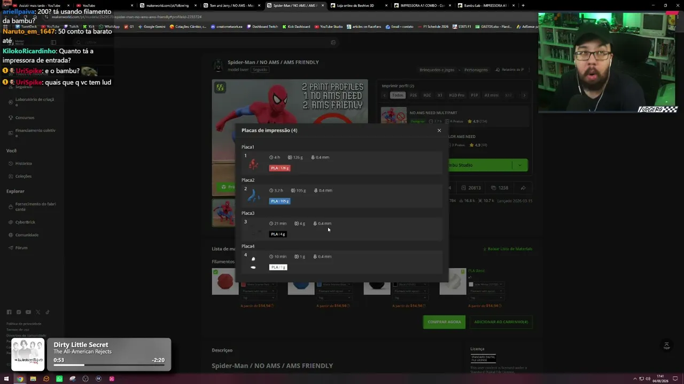Select the Todas printer filter tab

coord(398,95)
